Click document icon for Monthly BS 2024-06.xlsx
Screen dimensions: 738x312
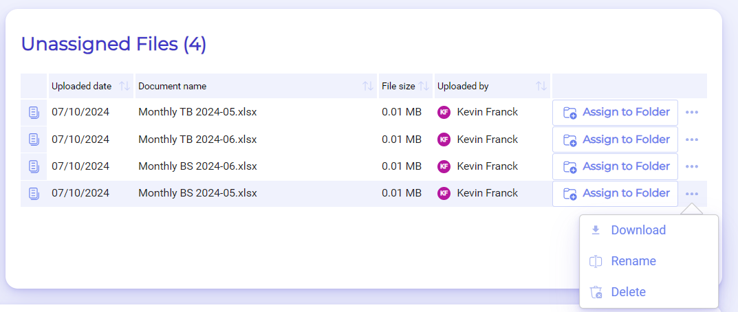tap(34, 166)
